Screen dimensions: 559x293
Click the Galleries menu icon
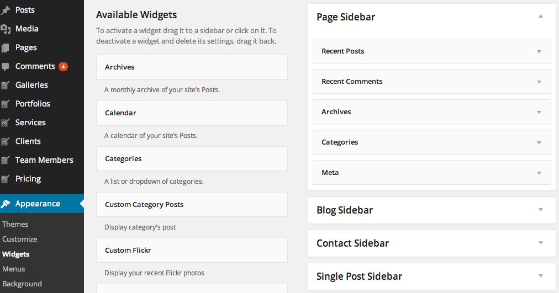pyautogui.click(x=6, y=85)
